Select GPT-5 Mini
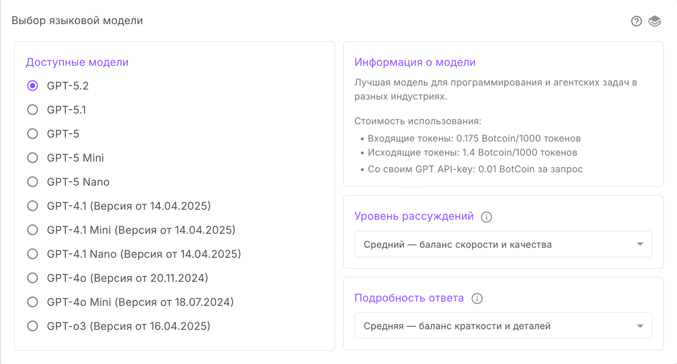This screenshot has width=677, height=364. click(32, 158)
